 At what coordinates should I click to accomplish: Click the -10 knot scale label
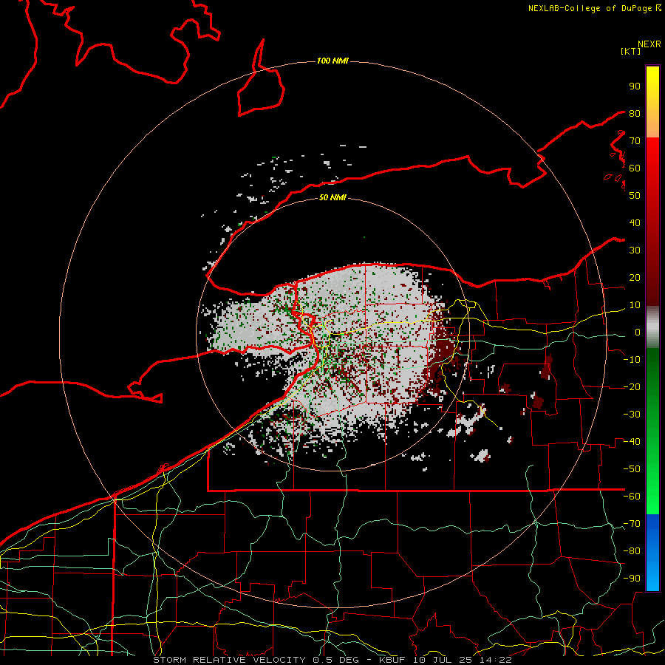[x=632, y=360]
